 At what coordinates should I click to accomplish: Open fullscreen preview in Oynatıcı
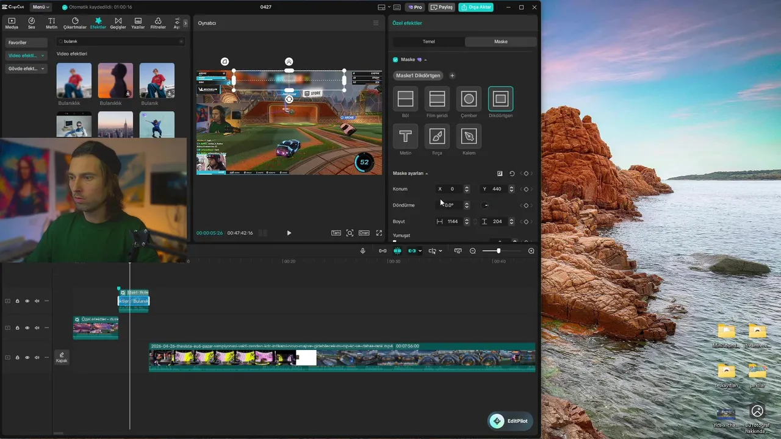coord(379,233)
